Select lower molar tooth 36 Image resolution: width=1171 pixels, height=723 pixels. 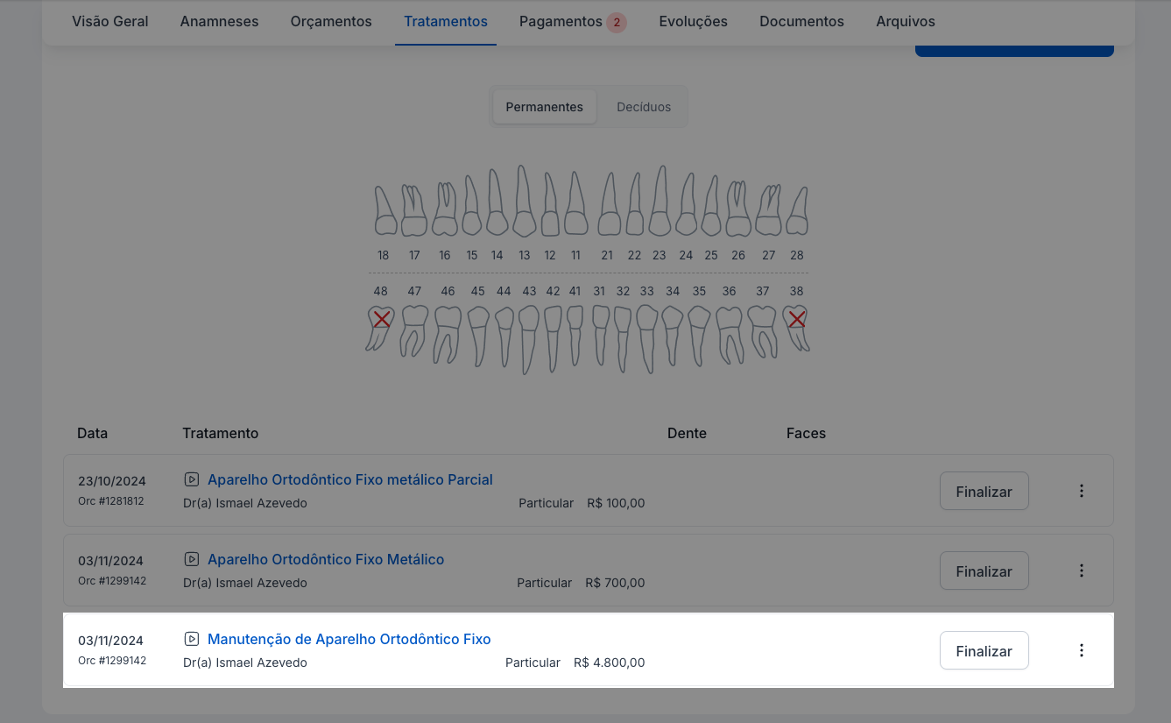[x=730, y=332]
